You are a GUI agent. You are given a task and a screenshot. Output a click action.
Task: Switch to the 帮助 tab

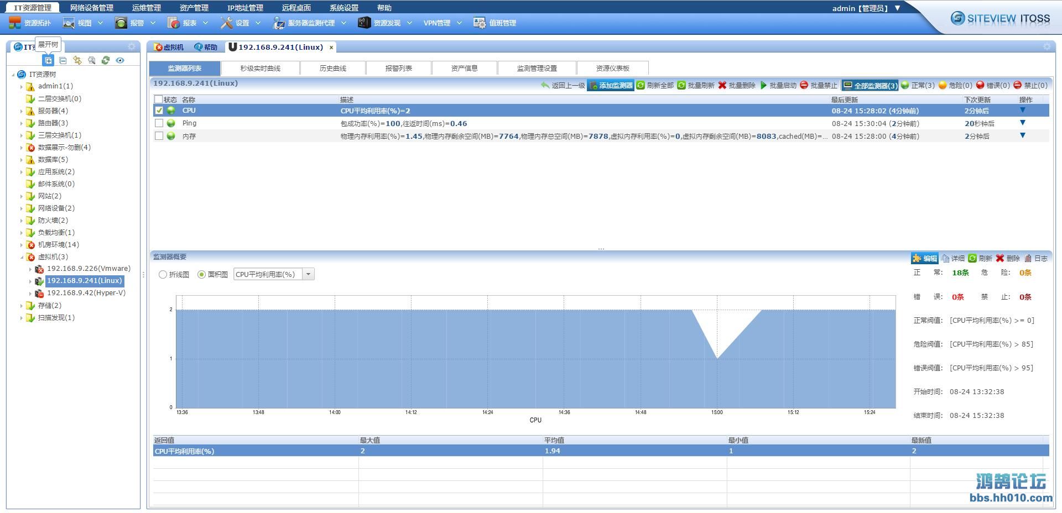pos(206,47)
